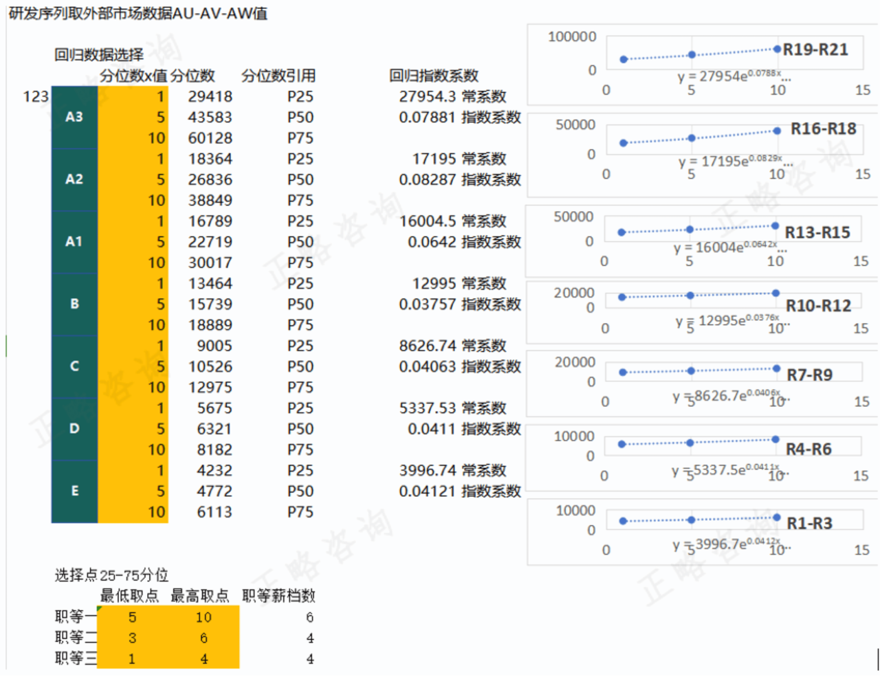Image resolution: width=880 pixels, height=677 pixels.
Task: Select the R7-R9 regression chart
Action: (x=701, y=384)
